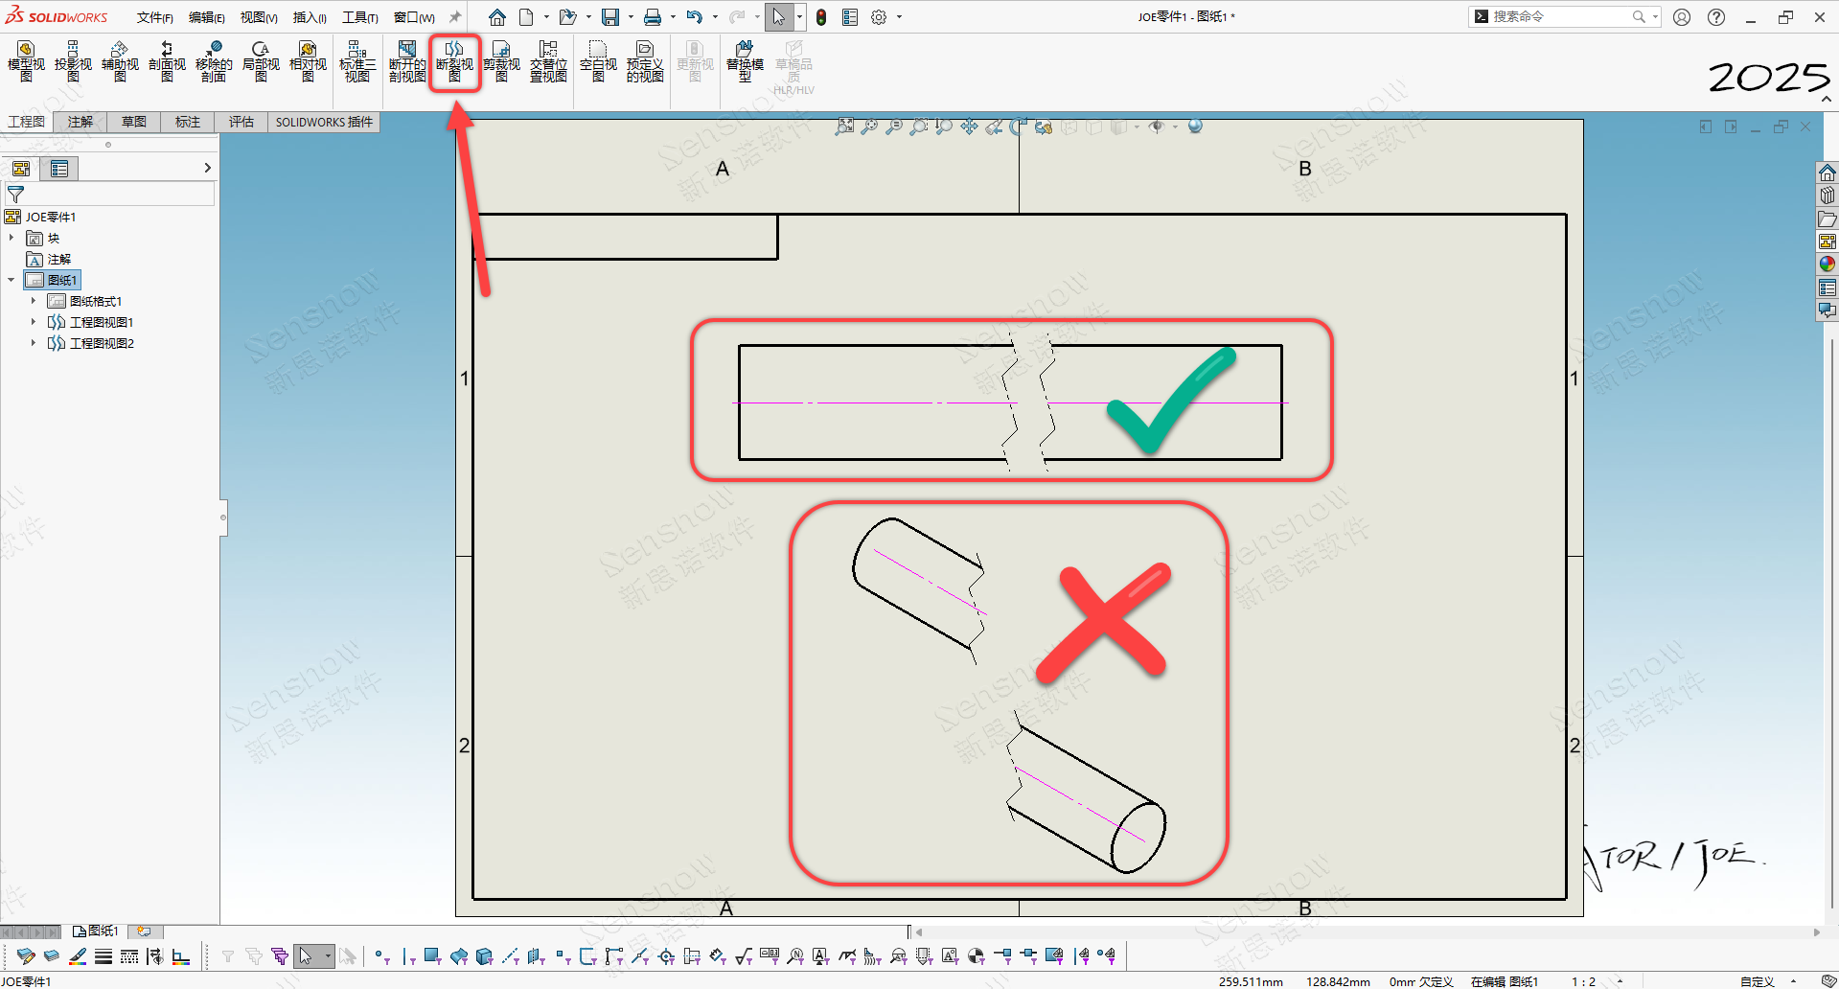
Task: Toggle the pin icon beside the menu bar
Action: pos(455,17)
